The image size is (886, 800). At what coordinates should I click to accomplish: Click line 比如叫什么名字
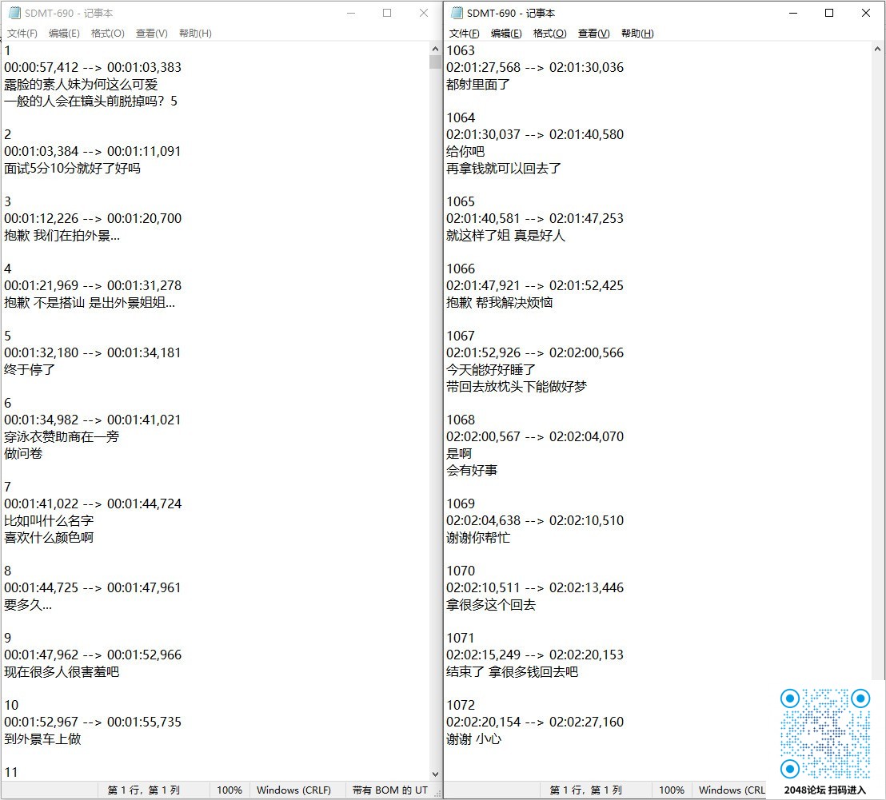coord(49,520)
